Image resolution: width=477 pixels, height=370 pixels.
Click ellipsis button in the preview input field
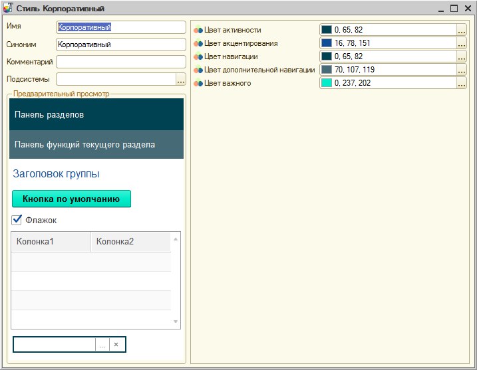coord(102,345)
